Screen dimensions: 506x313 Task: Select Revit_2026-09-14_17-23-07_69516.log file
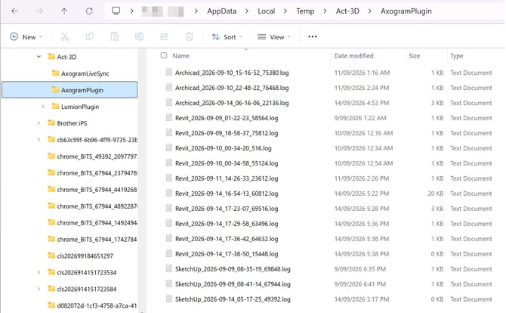click(227, 209)
